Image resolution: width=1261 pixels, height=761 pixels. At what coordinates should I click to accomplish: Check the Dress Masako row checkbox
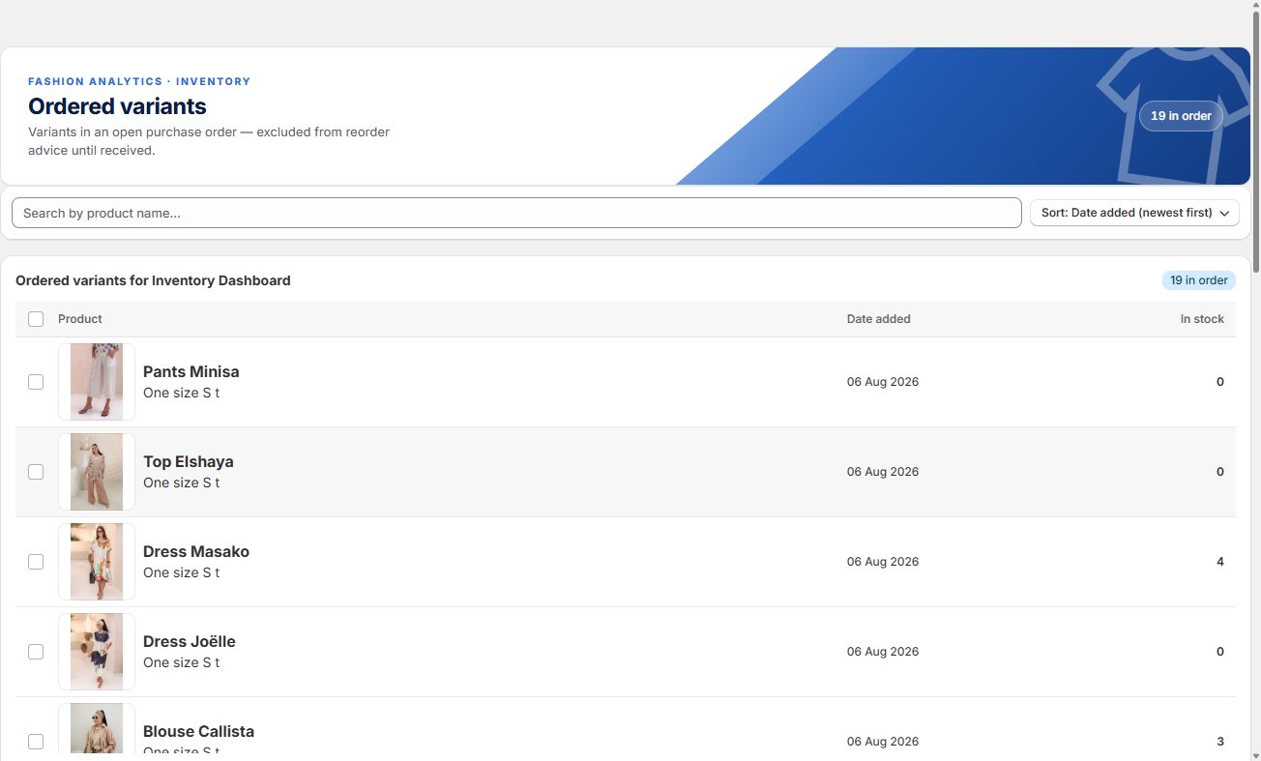pyautogui.click(x=36, y=562)
